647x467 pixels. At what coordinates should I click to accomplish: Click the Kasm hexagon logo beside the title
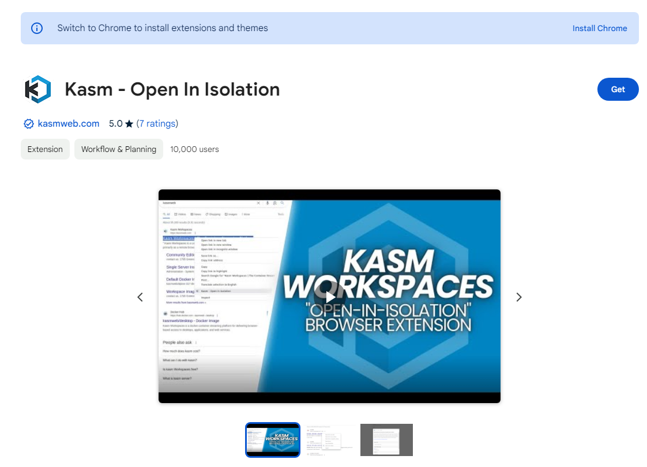tap(37, 89)
